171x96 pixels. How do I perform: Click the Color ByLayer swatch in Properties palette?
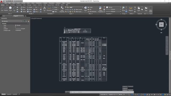(x=16, y=25)
